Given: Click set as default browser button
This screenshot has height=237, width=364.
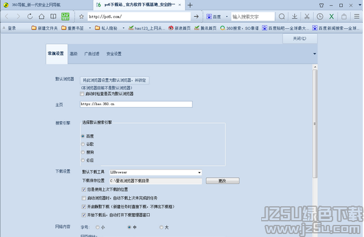Looking at the screenshot, I should click(x=114, y=80).
